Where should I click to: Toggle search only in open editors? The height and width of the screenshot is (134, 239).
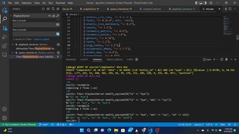coord(58,25)
